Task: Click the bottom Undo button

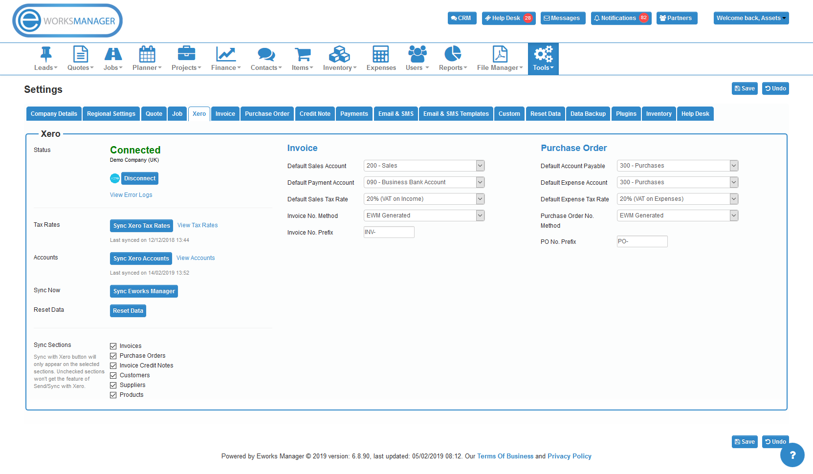Action: tap(775, 442)
